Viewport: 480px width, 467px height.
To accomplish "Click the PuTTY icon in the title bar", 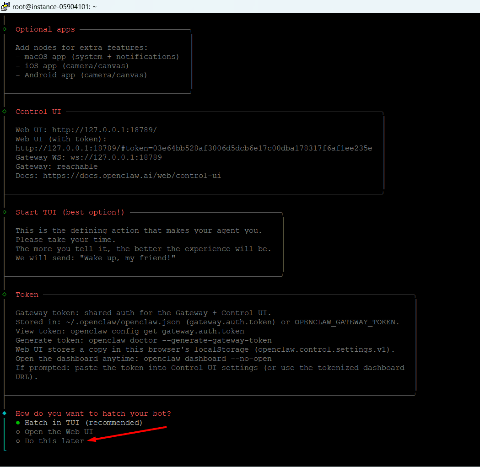I will (x=5, y=6).
